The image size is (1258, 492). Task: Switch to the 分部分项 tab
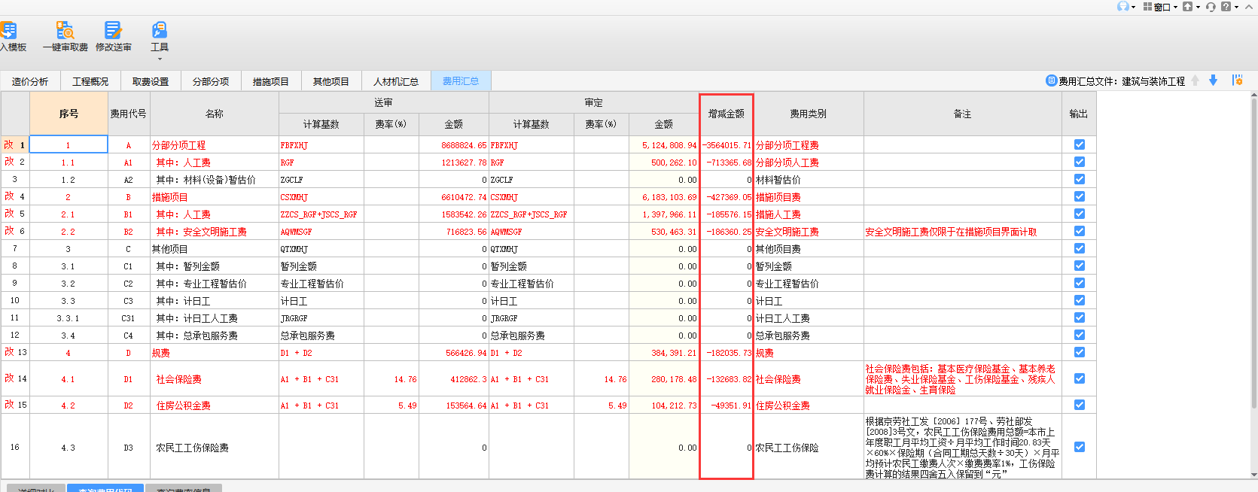pyautogui.click(x=211, y=81)
